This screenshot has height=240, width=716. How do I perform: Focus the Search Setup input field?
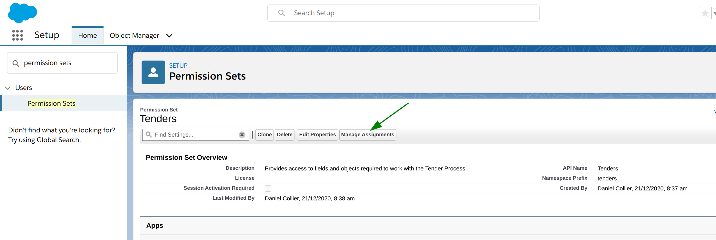[403, 13]
